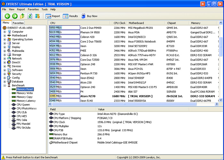Click the EVEREST v5.00.1650 root node
This screenshot has width=224, height=160.
tap(20, 28)
